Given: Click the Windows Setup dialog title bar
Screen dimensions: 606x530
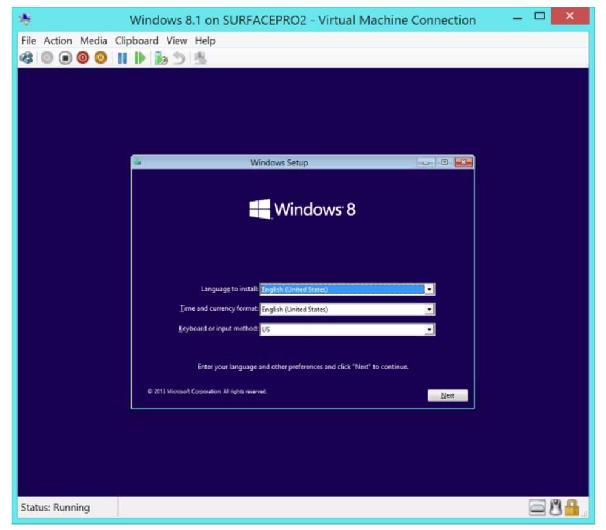Looking at the screenshot, I should click(x=279, y=162).
